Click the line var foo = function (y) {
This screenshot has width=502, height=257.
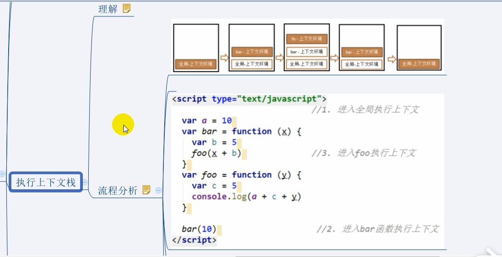coord(242,175)
